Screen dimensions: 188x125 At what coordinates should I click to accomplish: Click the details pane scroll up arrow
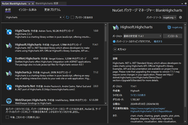(x=185, y=25)
